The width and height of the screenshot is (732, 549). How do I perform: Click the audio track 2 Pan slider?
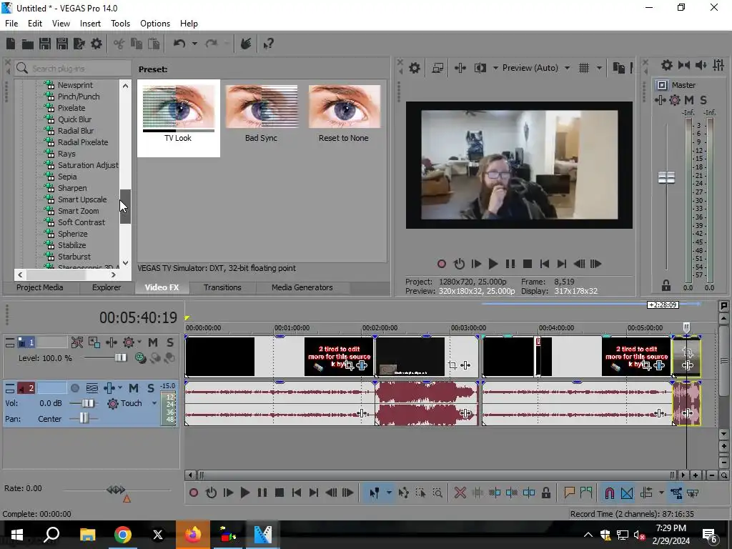[84, 418]
